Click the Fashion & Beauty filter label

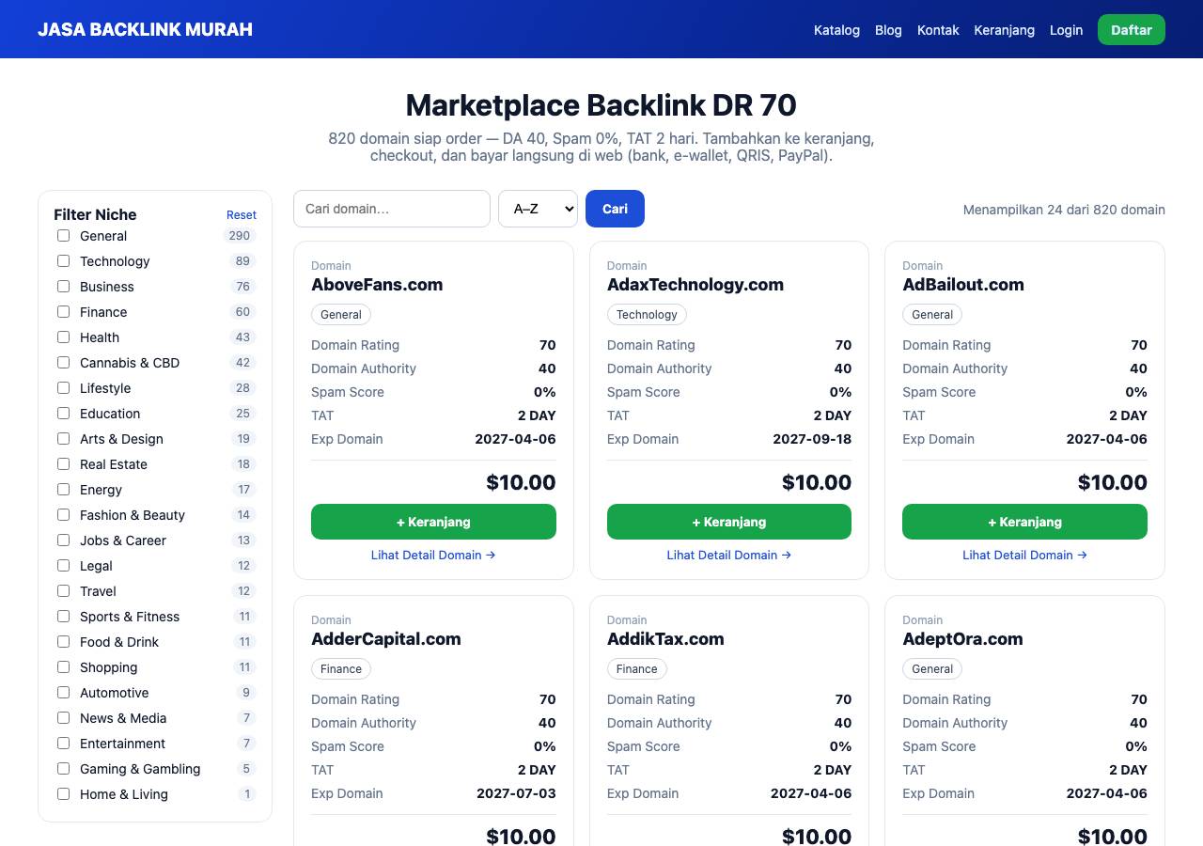[133, 515]
